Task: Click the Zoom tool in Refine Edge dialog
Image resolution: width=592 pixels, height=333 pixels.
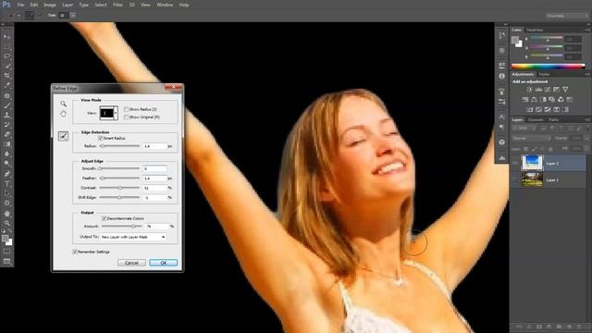Action: pos(63,104)
